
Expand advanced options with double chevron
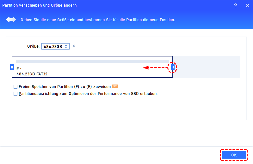[74, 46]
